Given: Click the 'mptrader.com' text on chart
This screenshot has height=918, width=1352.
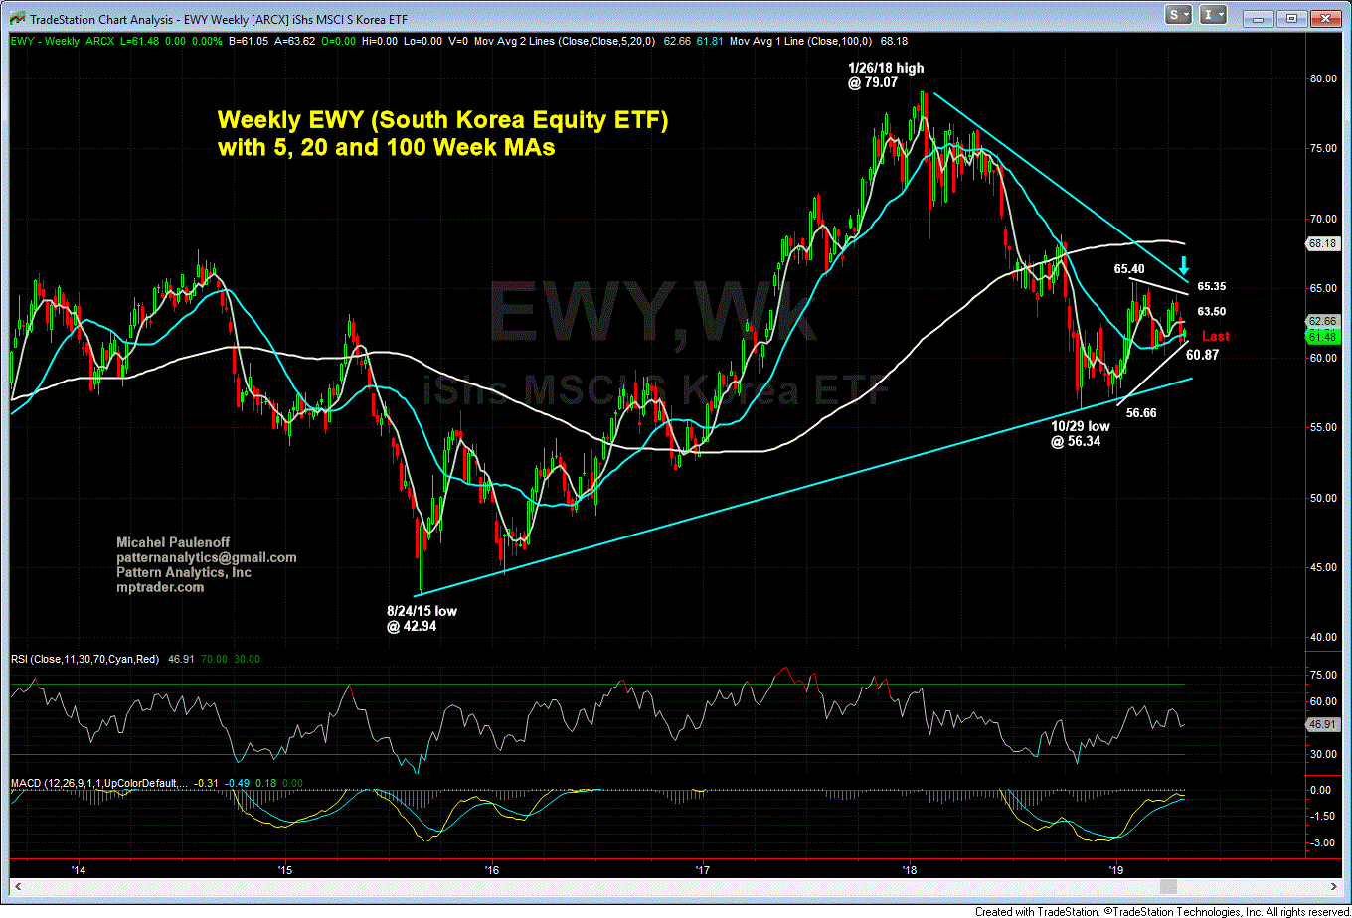Looking at the screenshot, I should point(160,587).
